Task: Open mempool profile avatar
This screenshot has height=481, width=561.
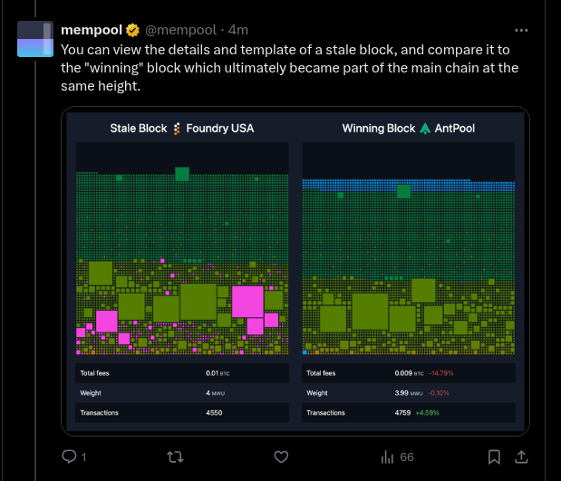Action: pos(35,39)
